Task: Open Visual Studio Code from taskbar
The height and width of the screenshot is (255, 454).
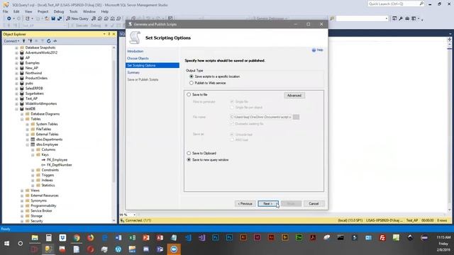Action: point(188,238)
